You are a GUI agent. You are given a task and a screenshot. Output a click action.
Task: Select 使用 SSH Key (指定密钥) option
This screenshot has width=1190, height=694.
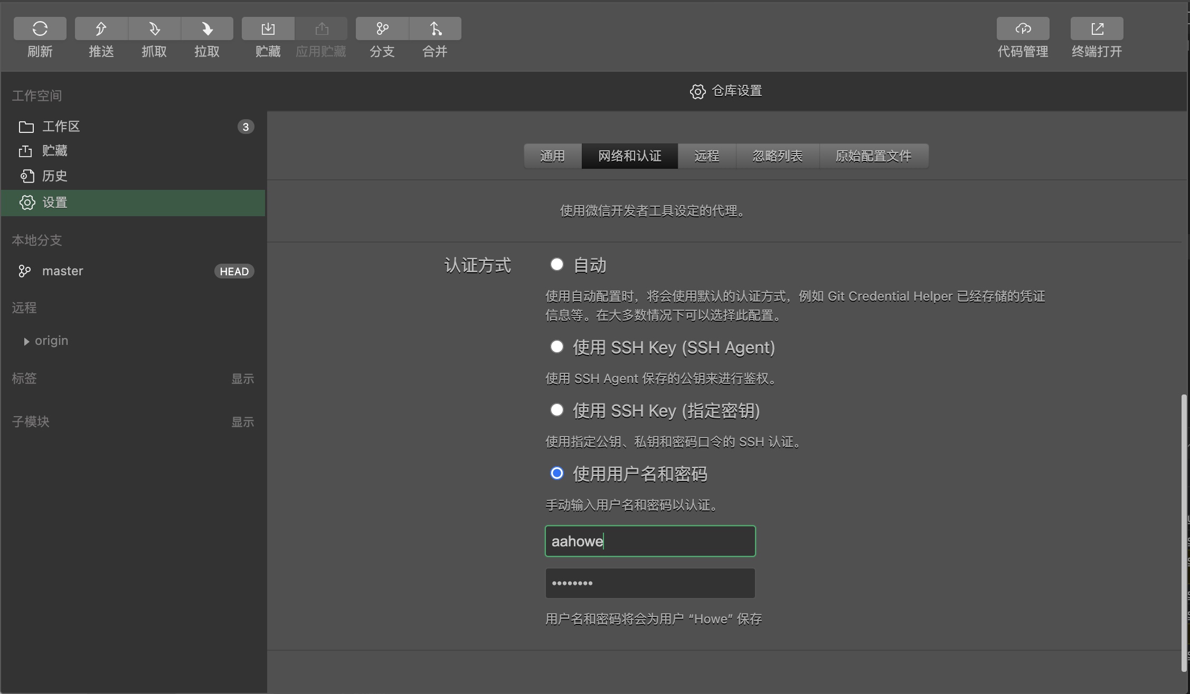pyautogui.click(x=557, y=410)
